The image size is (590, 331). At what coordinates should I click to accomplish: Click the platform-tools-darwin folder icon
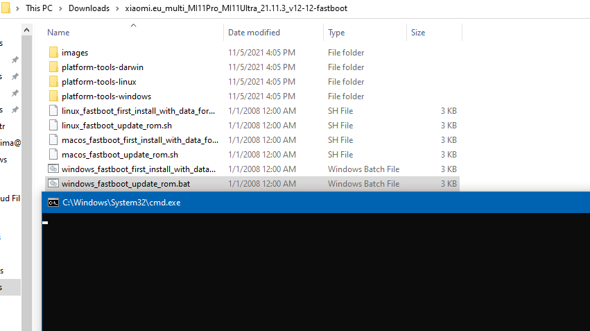click(x=53, y=67)
